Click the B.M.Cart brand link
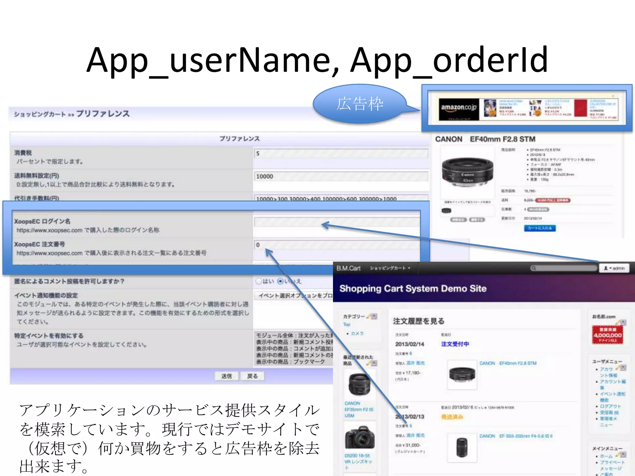 click(349, 268)
